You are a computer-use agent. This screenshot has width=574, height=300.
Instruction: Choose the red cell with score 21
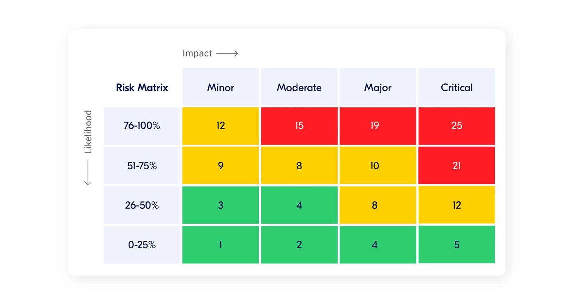[x=456, y=166]
